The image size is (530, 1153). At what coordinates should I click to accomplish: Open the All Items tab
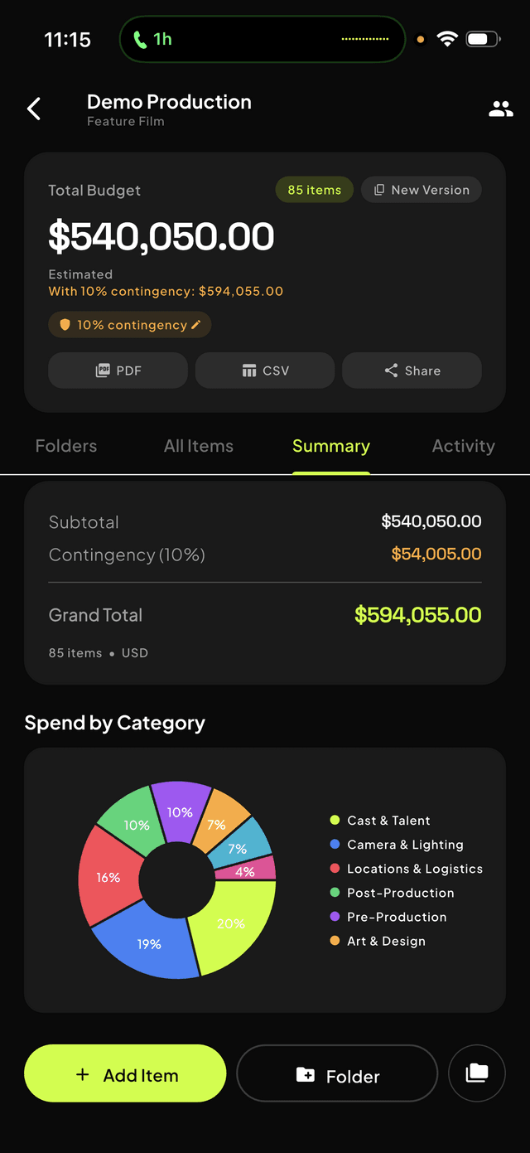pos(198,446)
